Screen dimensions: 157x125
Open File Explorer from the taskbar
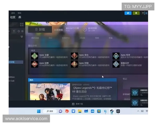click(80, 111)
